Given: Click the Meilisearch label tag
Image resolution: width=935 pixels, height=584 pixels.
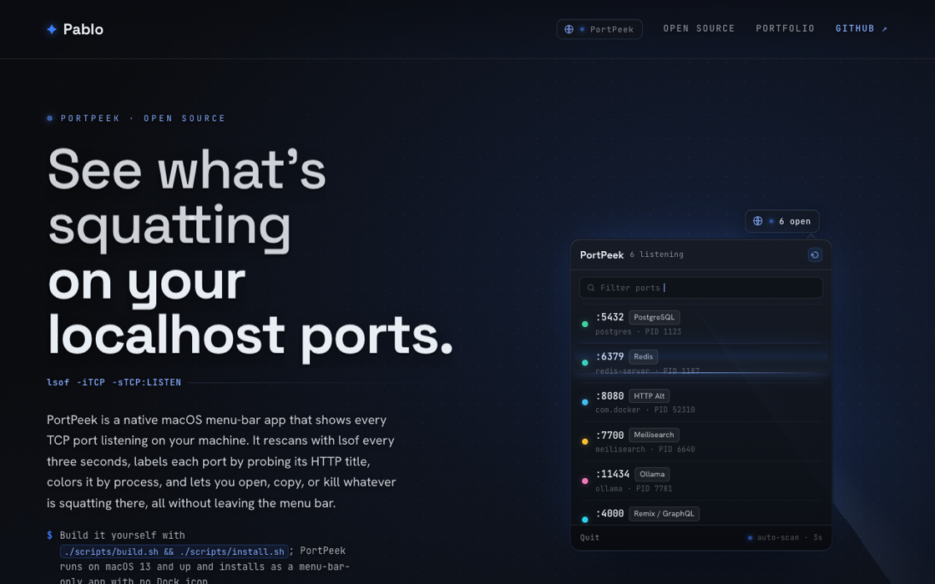Looking at the screenshot, I should (654, 435).
